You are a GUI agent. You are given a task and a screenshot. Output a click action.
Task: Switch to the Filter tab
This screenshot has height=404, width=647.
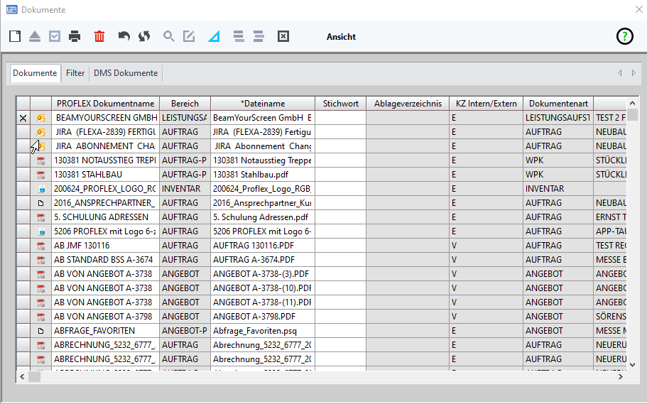75,73
